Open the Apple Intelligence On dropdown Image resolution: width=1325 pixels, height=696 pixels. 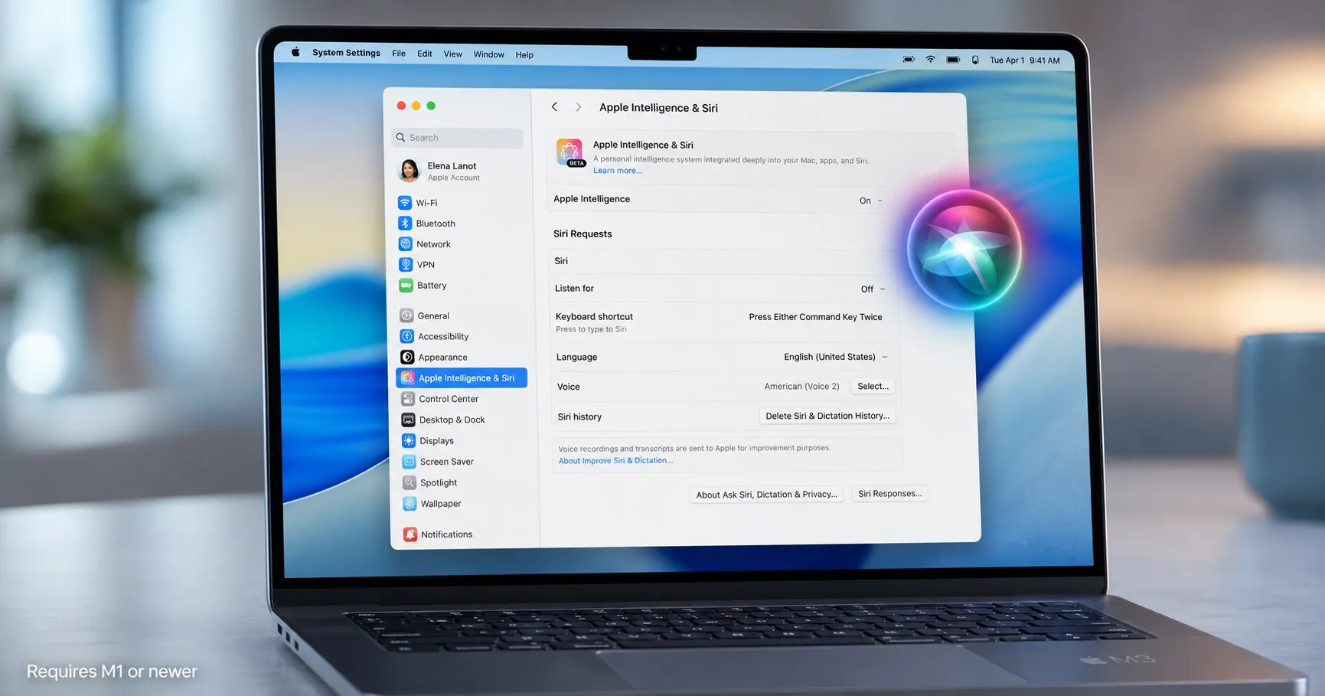coord(871,201)
